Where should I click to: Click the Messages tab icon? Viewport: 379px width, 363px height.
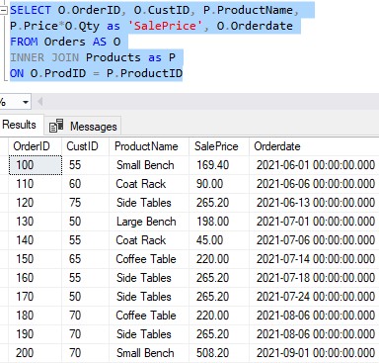(56, 126)
